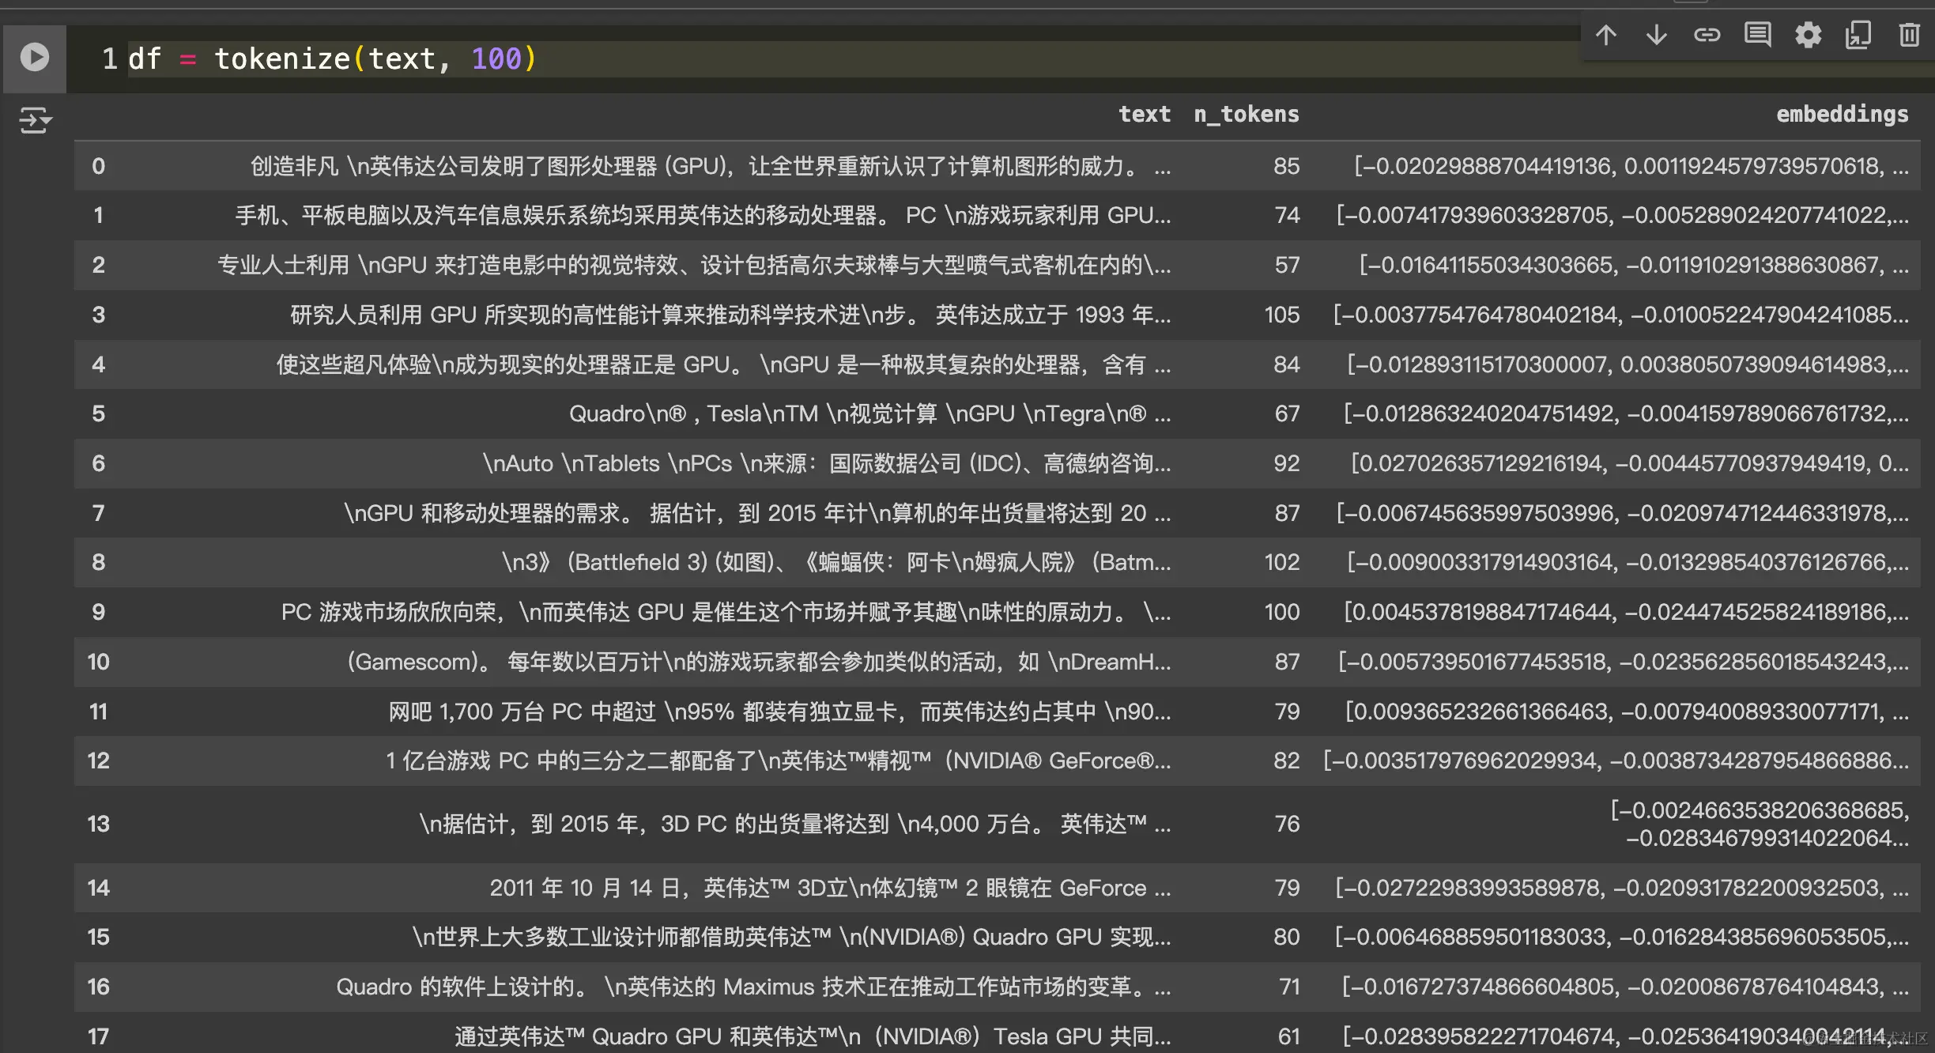The height and width of the screenshot is (1053, 1935).
Task: Add a comment to the cell
Action: pyautogui.click(x=1757, y=36)
